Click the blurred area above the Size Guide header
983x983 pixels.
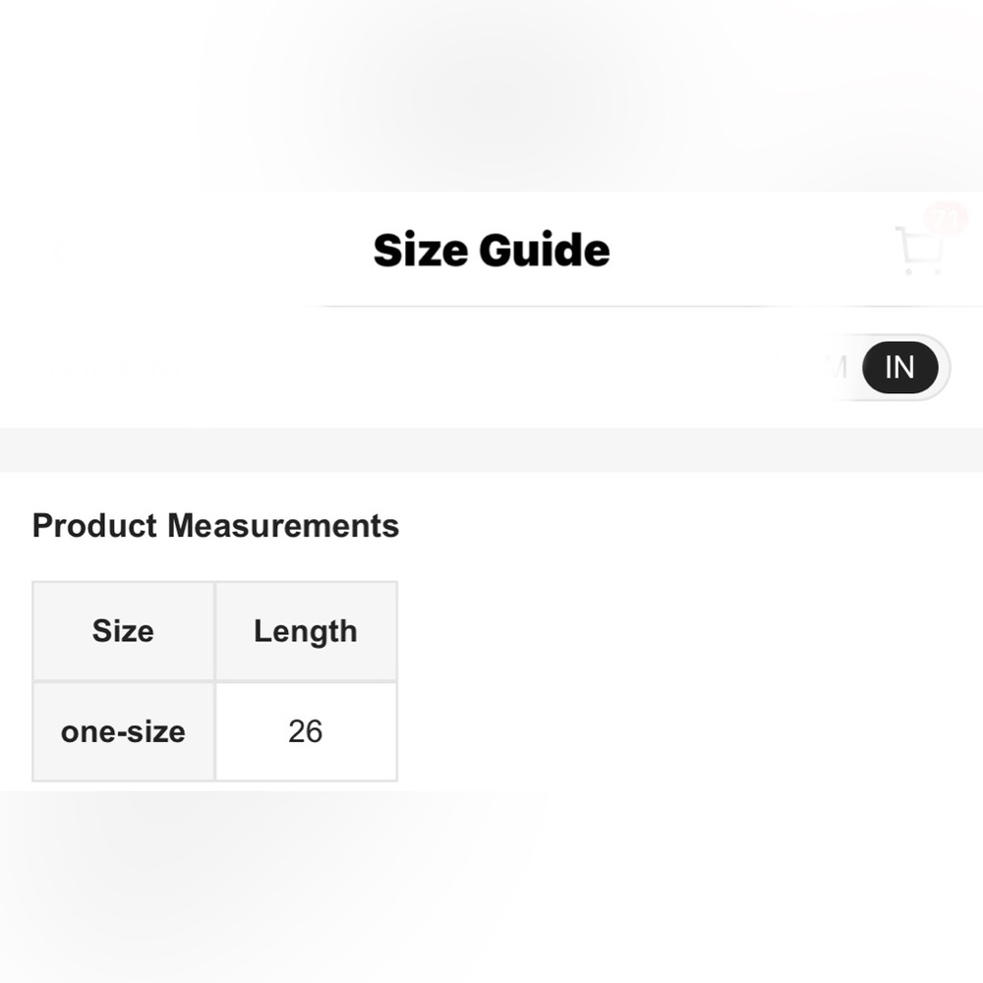(491, 95)
